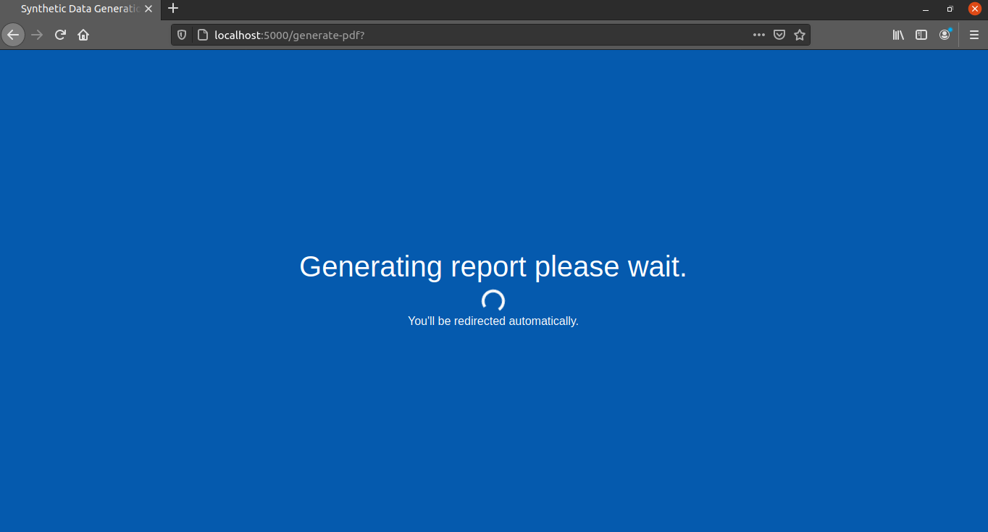Bookmark this page with star icon
This screenshot has width=988, height=532.
[x=800, y=35]
